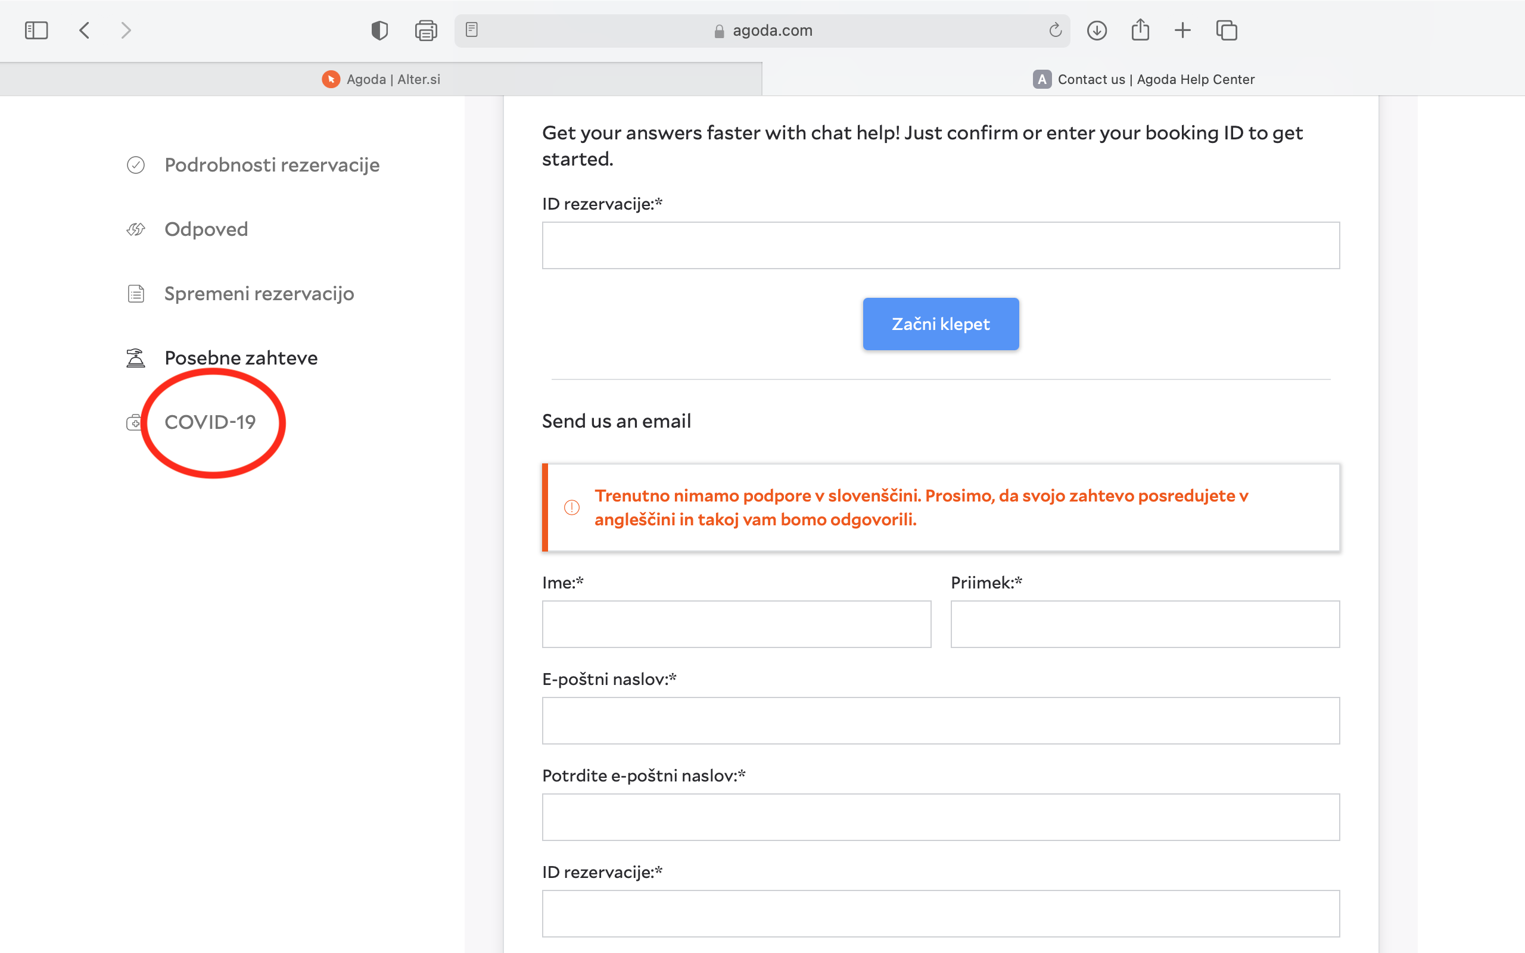The height and width of the screenshot is (953, 1525).
Task: Click the 'Send us an email' heading
Action: coord(617,421)
